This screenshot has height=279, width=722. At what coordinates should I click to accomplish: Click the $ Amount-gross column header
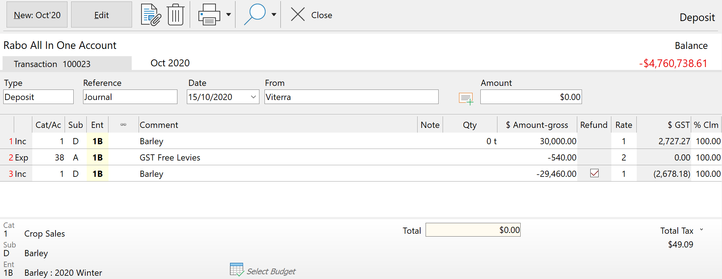537,125
